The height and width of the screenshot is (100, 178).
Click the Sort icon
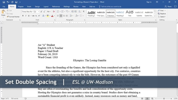coord(80,12)
